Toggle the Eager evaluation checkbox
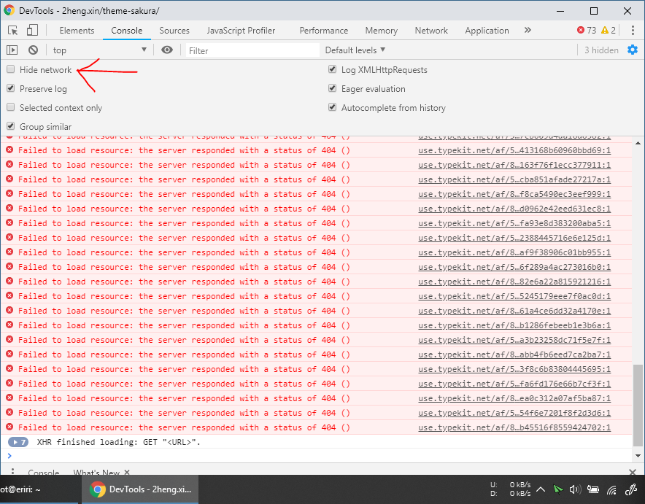 point(333,88)
